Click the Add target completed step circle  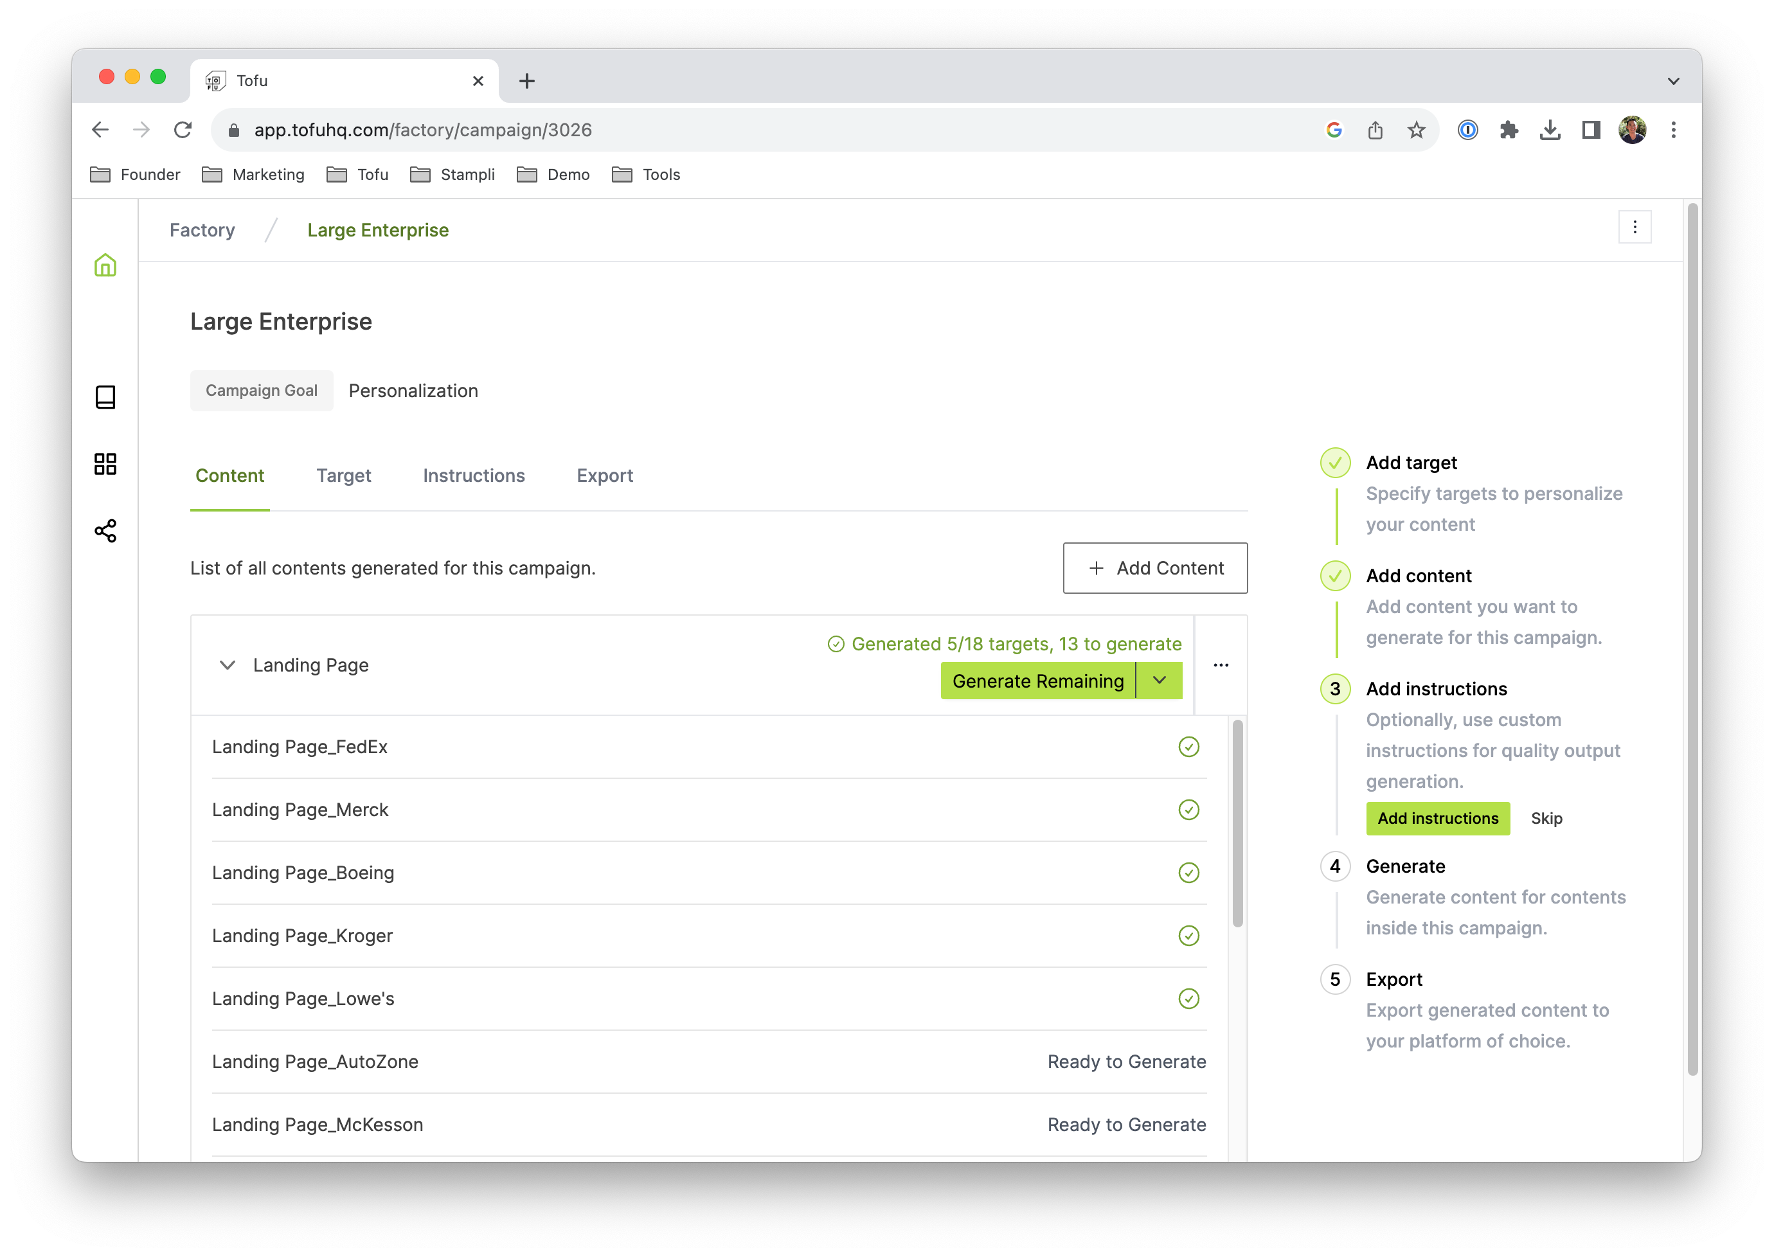1334,463
